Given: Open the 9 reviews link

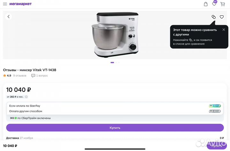Looking at the screenshot, I should [x=20, y=76].
